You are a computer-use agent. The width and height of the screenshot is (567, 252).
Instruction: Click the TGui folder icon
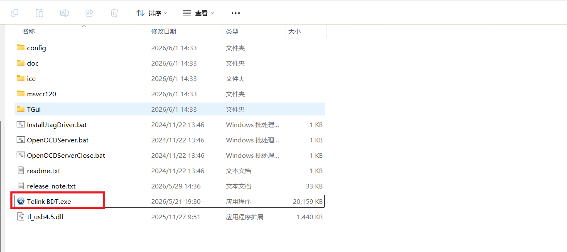point(21,109)
